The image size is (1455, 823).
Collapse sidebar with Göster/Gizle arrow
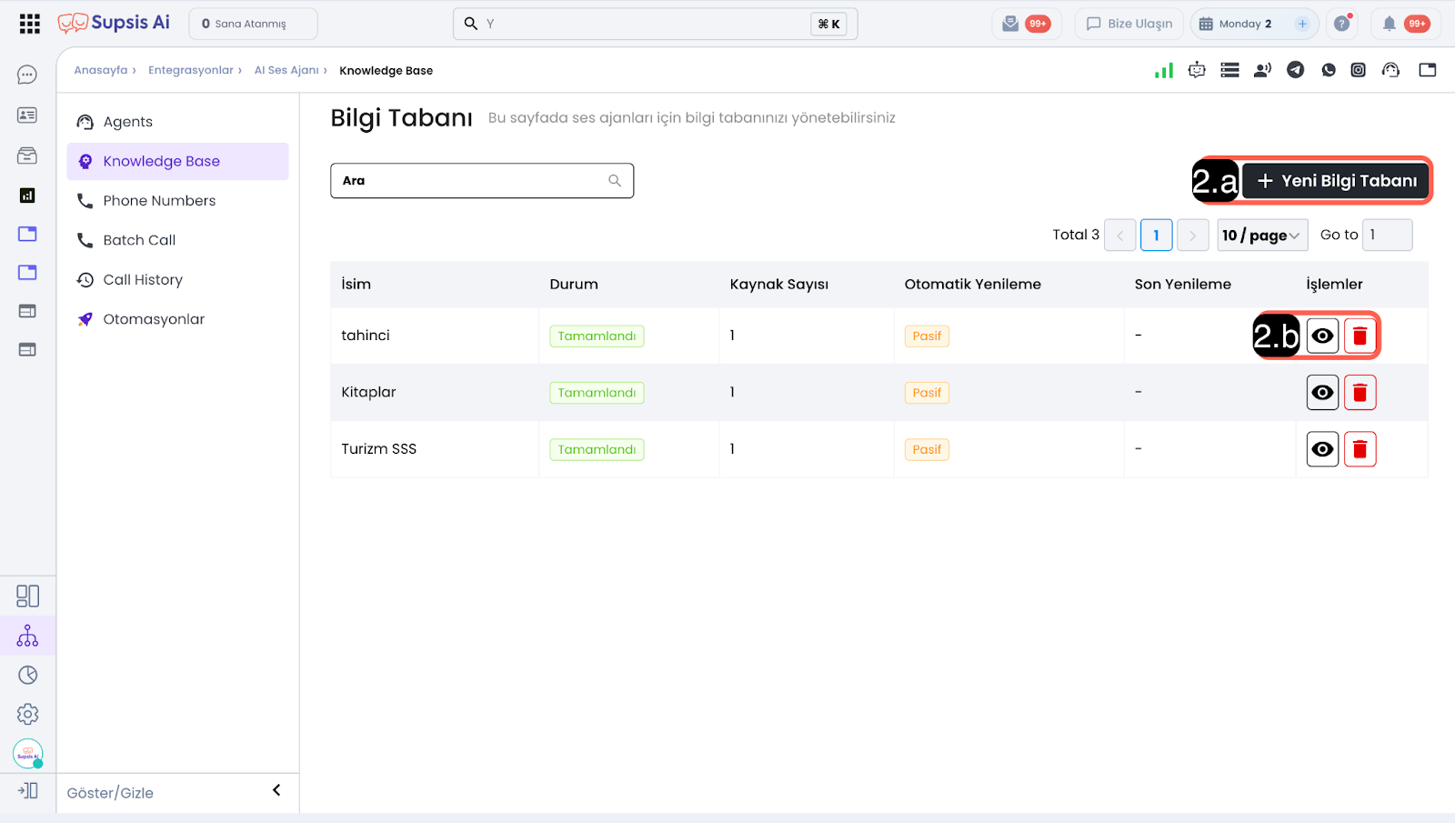click(x=276, y=790)
